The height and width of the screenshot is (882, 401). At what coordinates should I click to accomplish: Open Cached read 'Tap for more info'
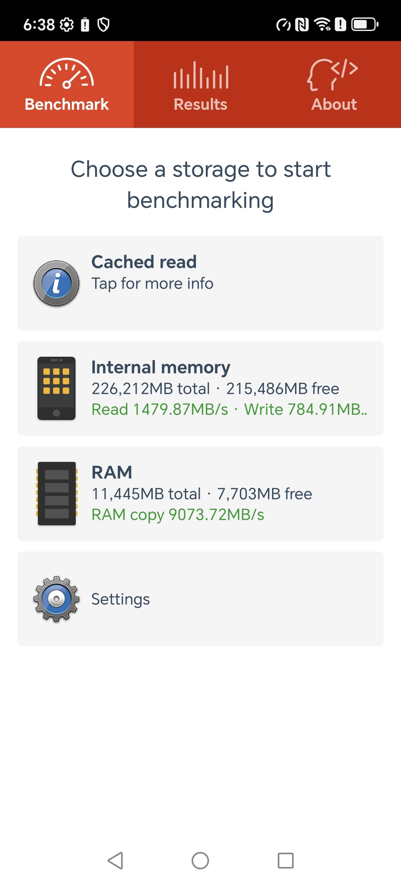(x=152, y=284)
